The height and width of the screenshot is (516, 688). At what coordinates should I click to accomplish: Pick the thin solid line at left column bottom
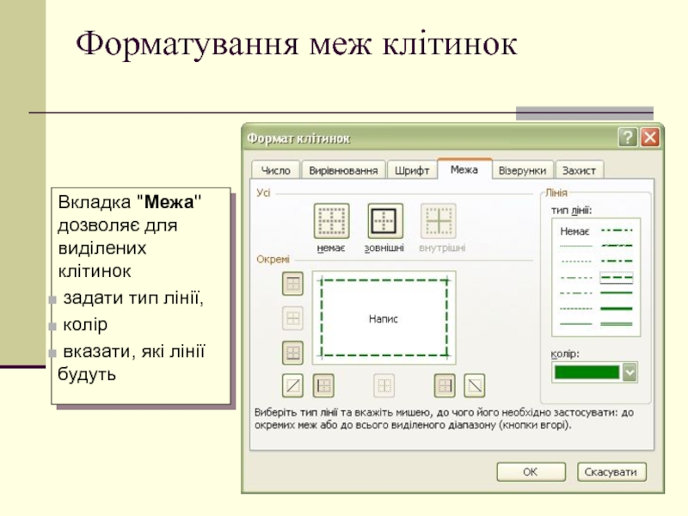[576, 324]
